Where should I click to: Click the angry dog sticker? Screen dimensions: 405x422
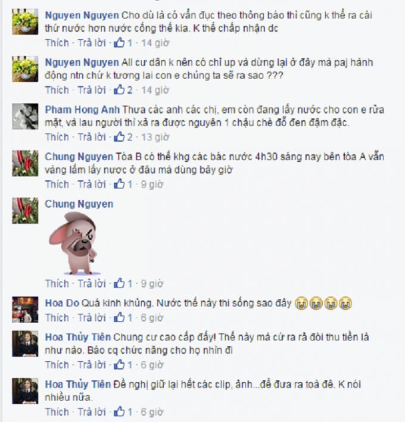[x=73, y=243]
